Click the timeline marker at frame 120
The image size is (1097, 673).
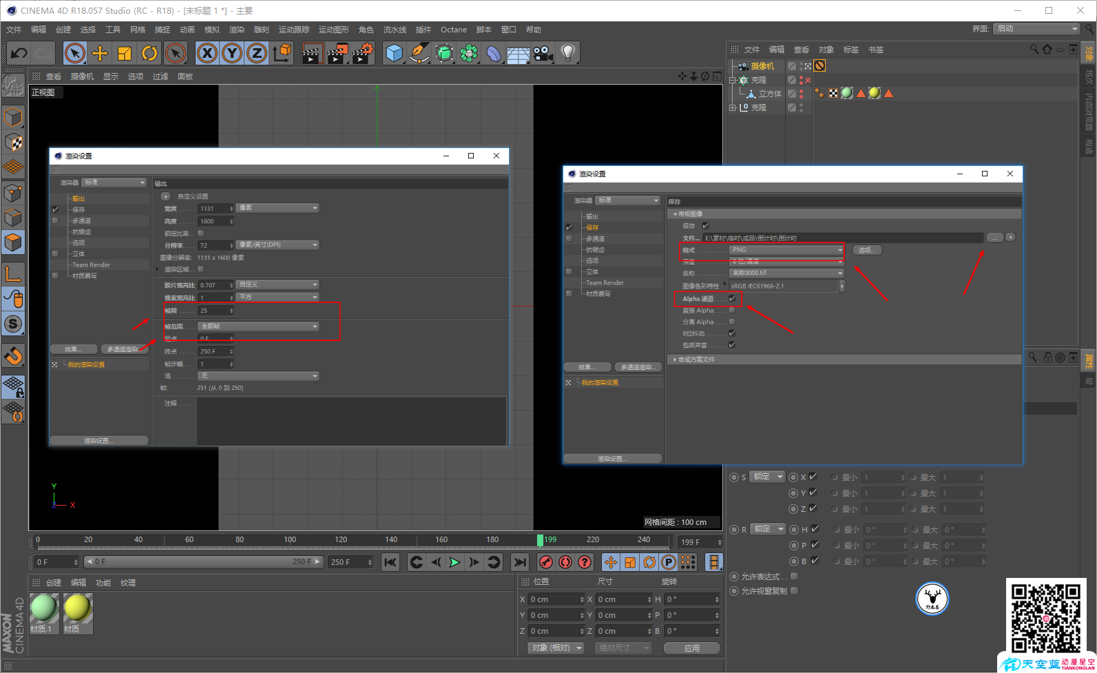click(x=341, y=540)
